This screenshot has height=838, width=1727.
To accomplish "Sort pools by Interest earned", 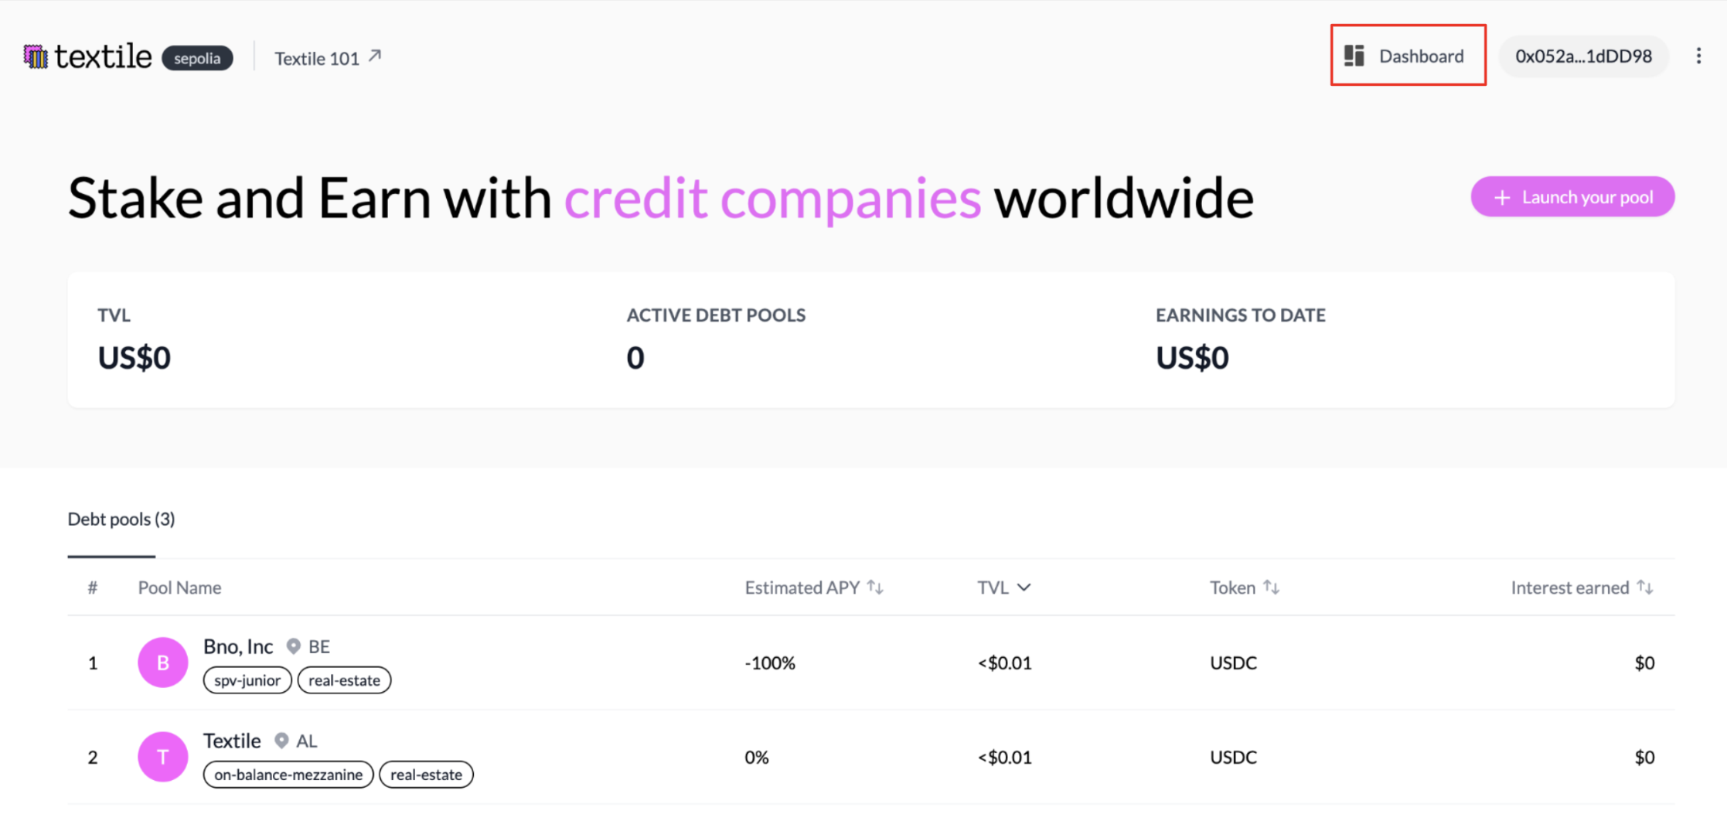I will [x=1645, y=588].
